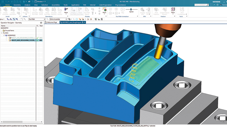Toggle Select Tool Path
This screenshot has width=227, height=127.
click(x=80, y=11)
